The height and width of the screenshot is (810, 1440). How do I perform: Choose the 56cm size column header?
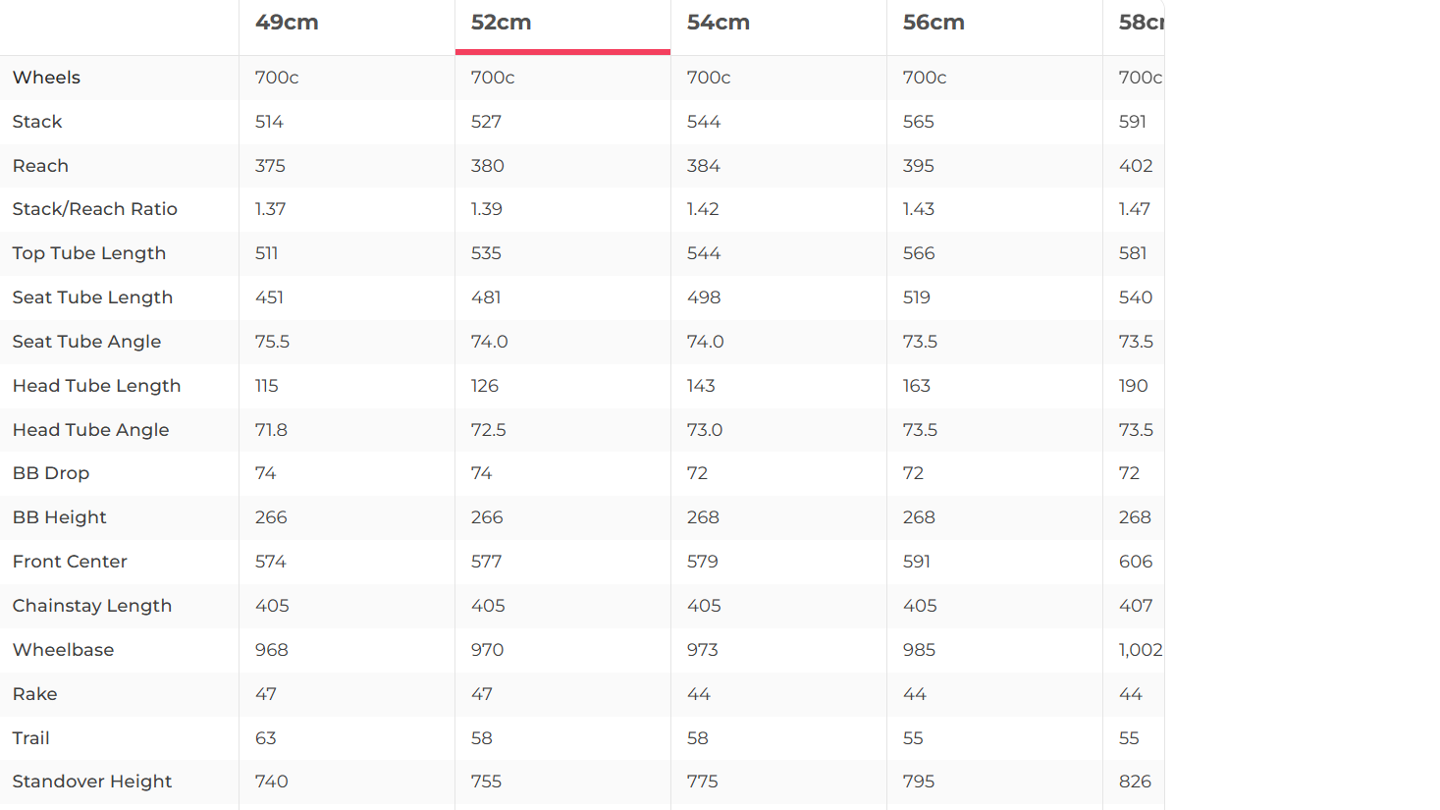coord(933,23)
